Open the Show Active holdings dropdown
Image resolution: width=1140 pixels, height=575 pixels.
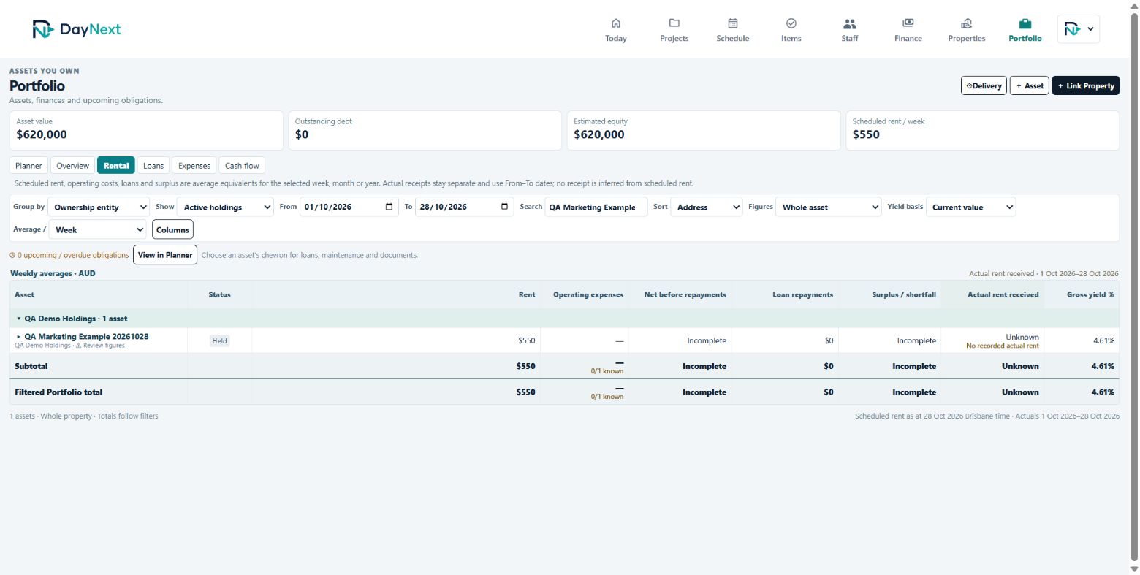coord(226,207)
